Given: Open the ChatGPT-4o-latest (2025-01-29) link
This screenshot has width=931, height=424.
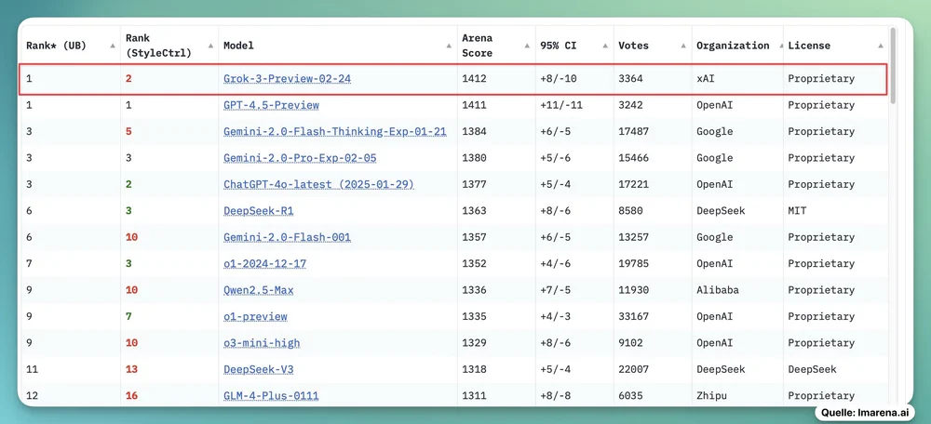Looking at the screenshot, I should pyautogui.click(x=318, y=184).
